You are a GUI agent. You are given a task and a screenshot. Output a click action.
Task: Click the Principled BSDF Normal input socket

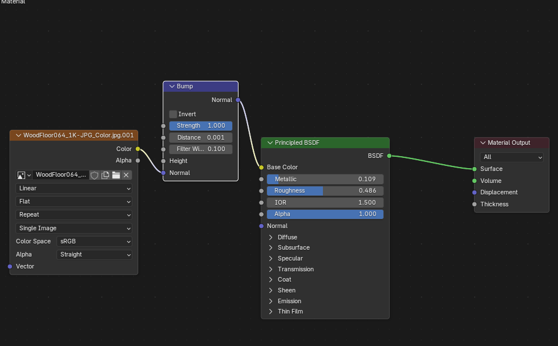click(x=261, y=226)
